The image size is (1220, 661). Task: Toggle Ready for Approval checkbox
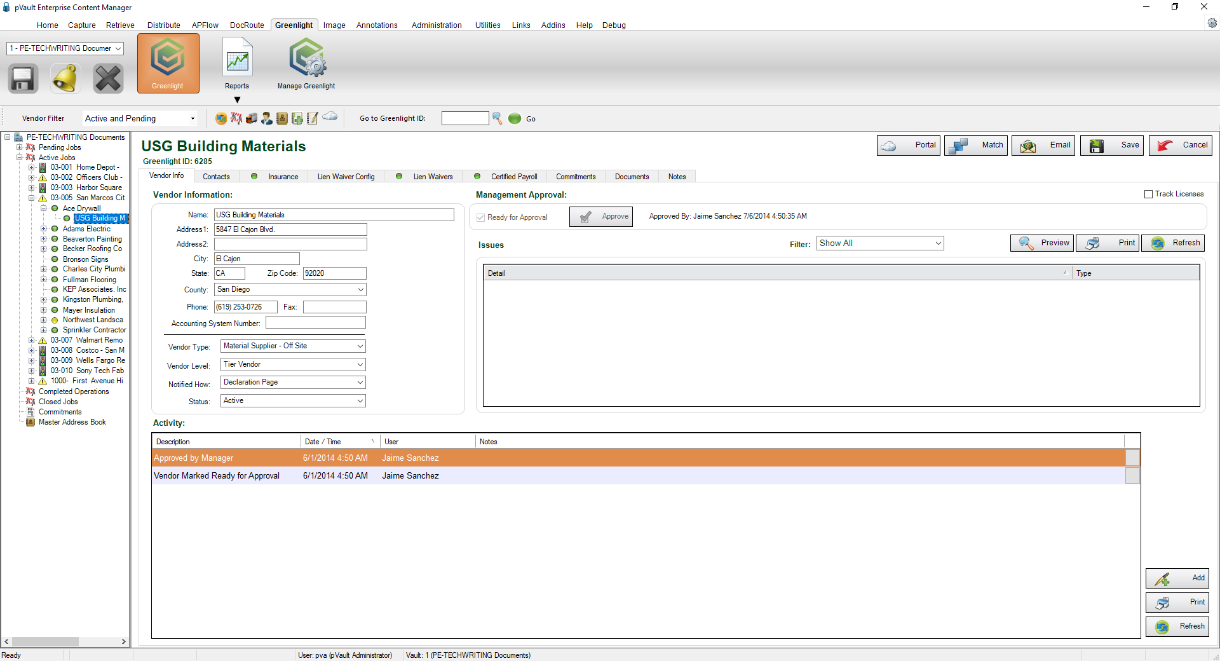point(481,217)
